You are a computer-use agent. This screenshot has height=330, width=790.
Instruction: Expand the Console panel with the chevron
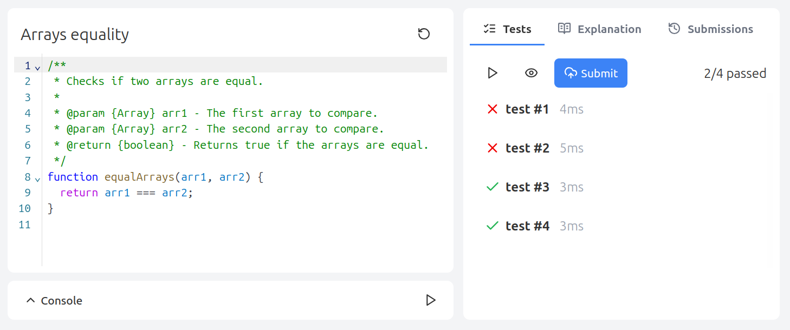click(31, 300)
